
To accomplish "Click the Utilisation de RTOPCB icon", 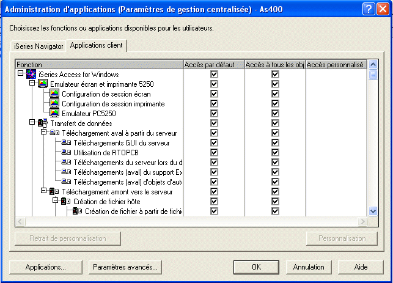I will click(66, 152).
